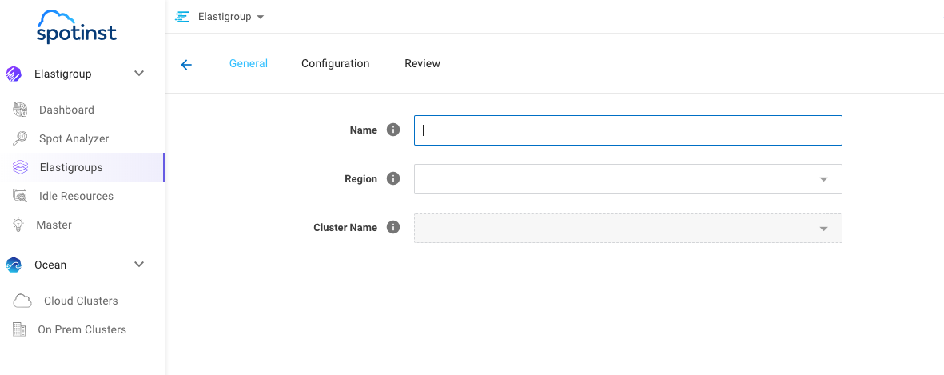Screen dimensions: 944x375
Task: Click the Spot Analyzer magnifier icon
Action: [x=21, y=138]
